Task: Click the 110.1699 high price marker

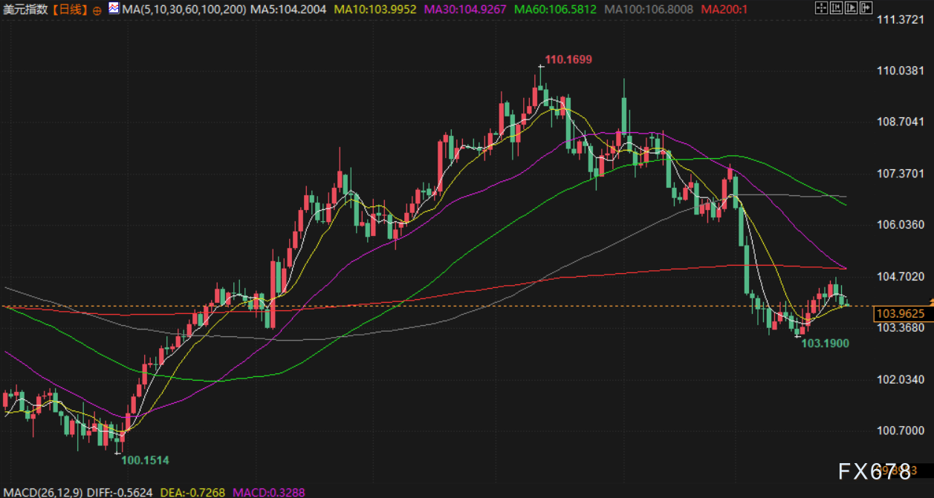Action: [568, 59]
